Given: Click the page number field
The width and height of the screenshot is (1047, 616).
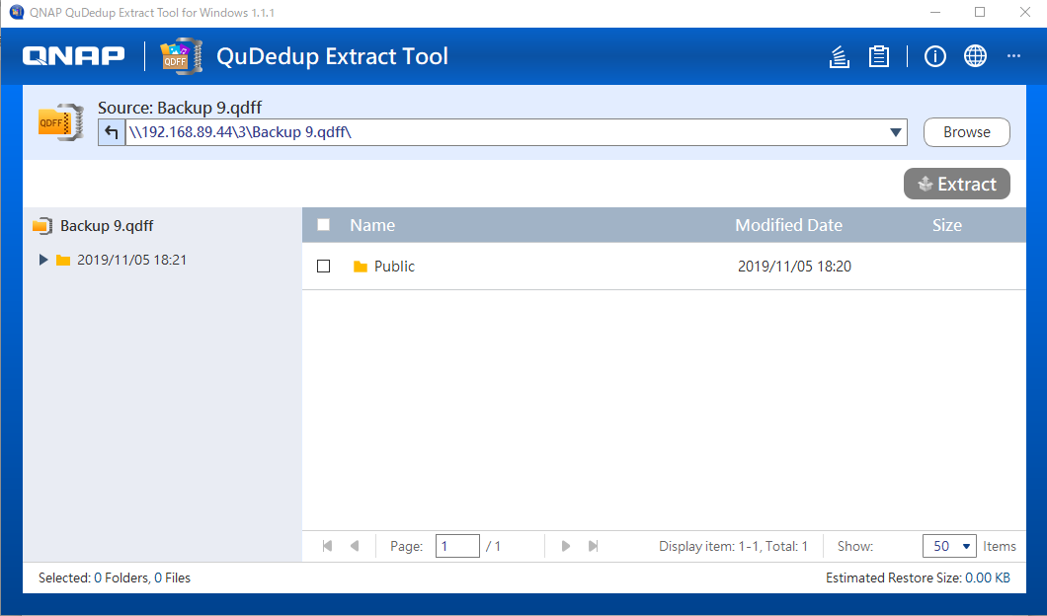Looking at the screenshot, I should (457, 546).
